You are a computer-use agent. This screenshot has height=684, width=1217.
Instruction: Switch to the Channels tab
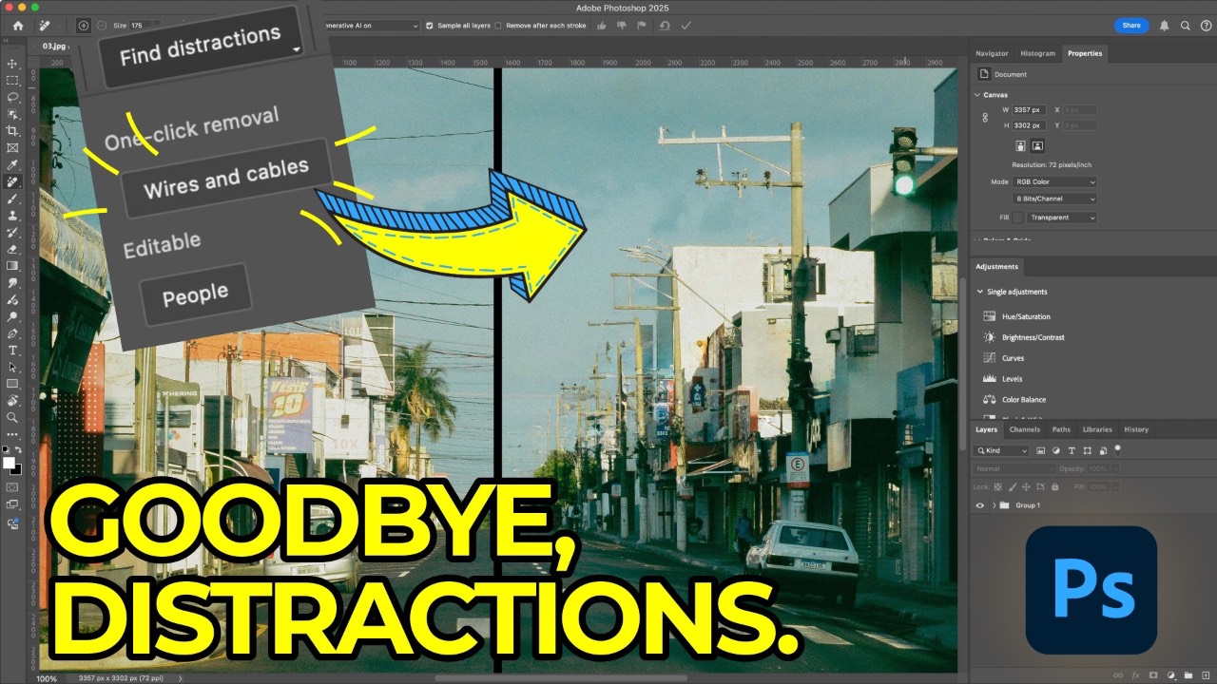coord(1024,429)
